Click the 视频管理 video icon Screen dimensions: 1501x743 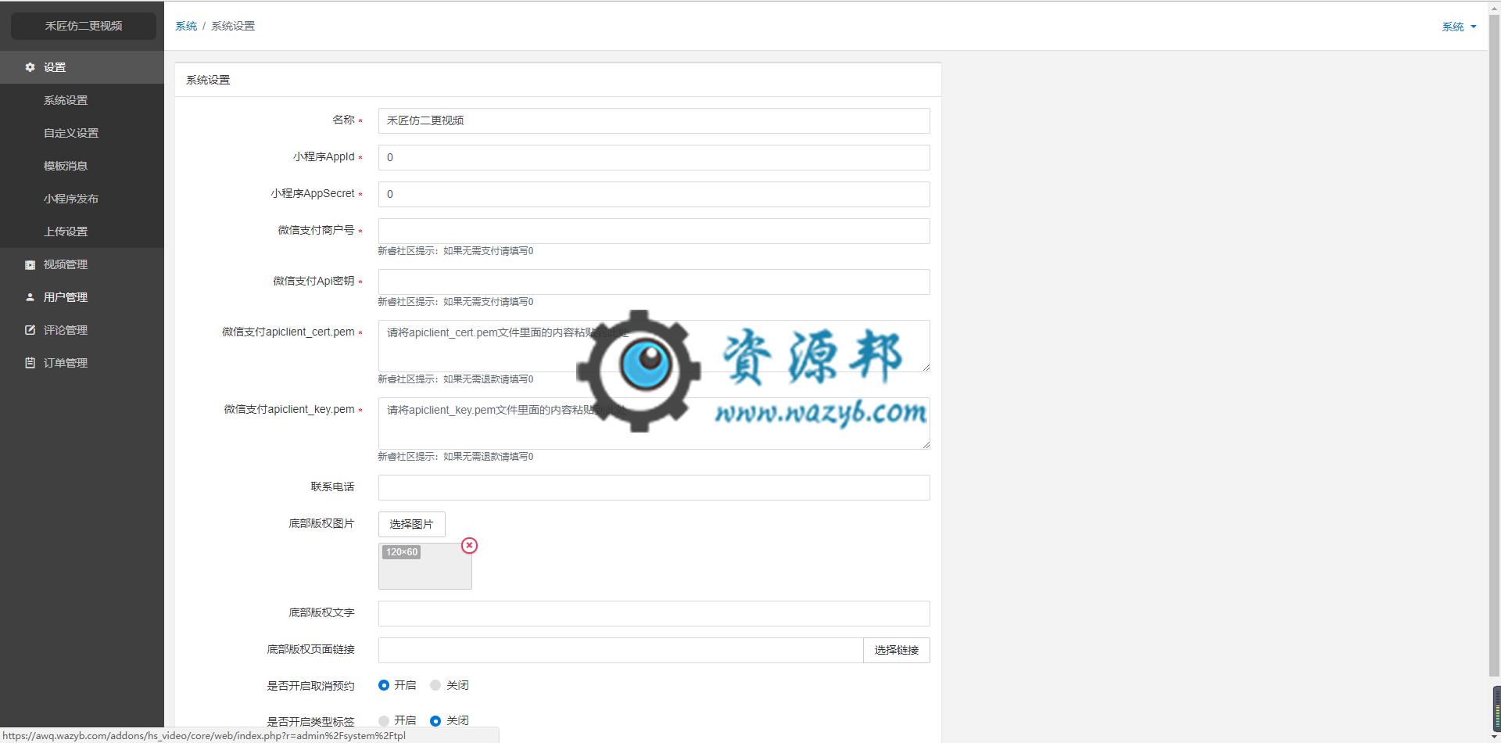pos(30,265)
